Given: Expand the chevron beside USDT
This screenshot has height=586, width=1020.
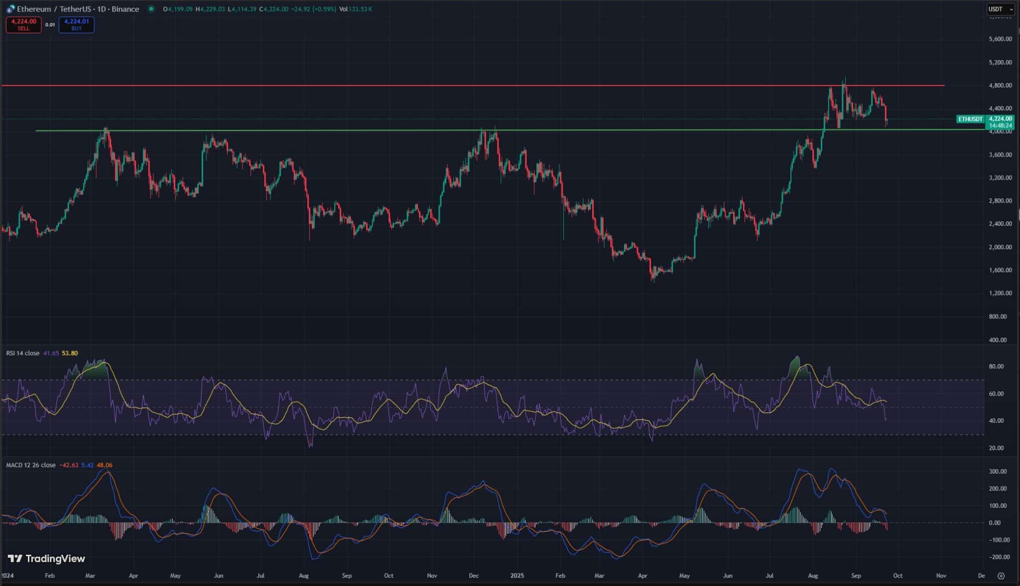Looking at the screenshot, I should tap(1012, 8).
